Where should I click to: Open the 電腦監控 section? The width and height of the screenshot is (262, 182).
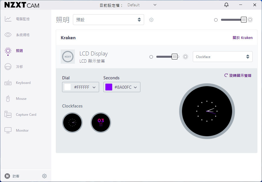point(23,19)
